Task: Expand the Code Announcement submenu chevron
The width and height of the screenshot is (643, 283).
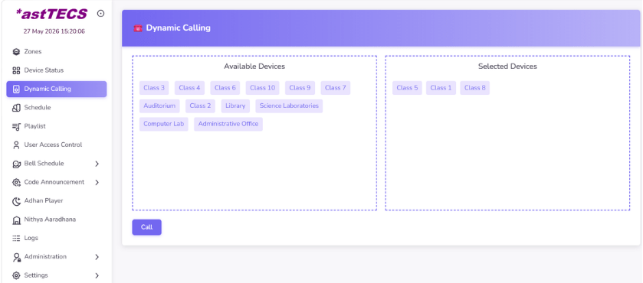Action: 97,182
